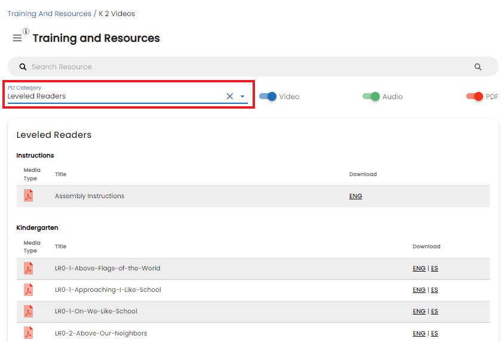The height and width of the screenshot is (342, 501).
Task: Download the ENG version of LR0-2-Above-Our-Neighbors
Action: [x=419, y=334]
